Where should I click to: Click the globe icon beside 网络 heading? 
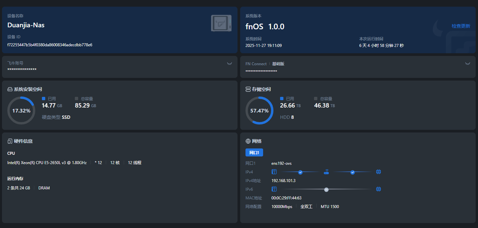pos(248,141)
